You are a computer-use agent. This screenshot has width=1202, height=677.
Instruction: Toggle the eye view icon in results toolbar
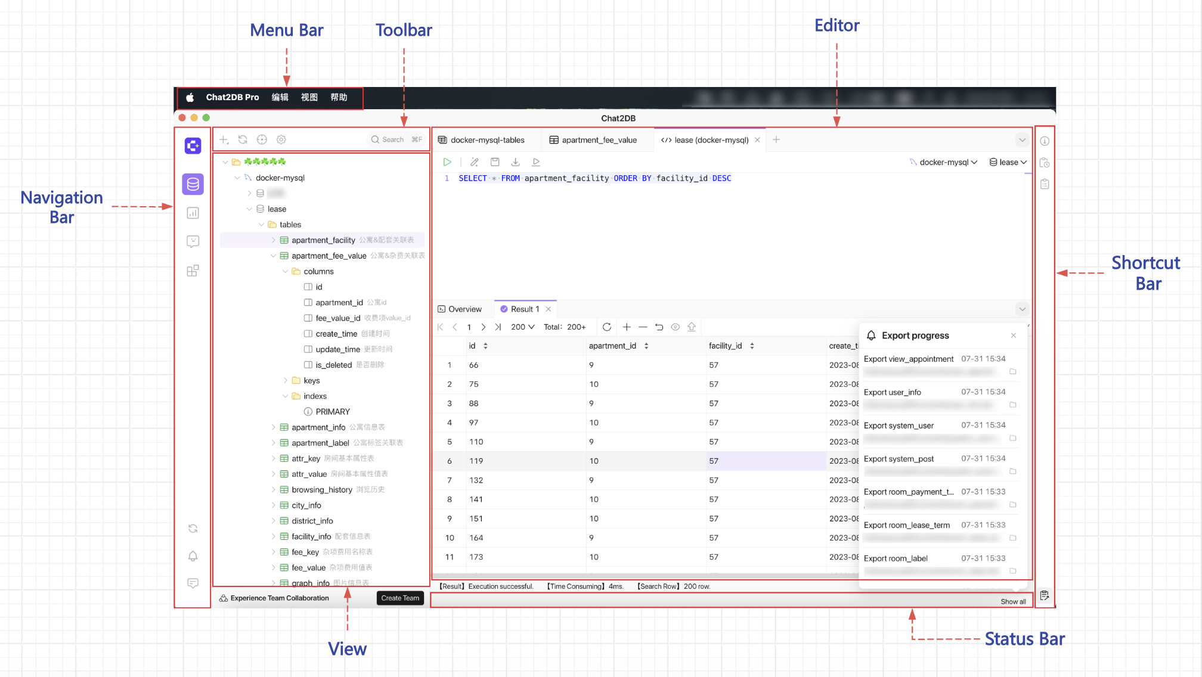point(676,327)
